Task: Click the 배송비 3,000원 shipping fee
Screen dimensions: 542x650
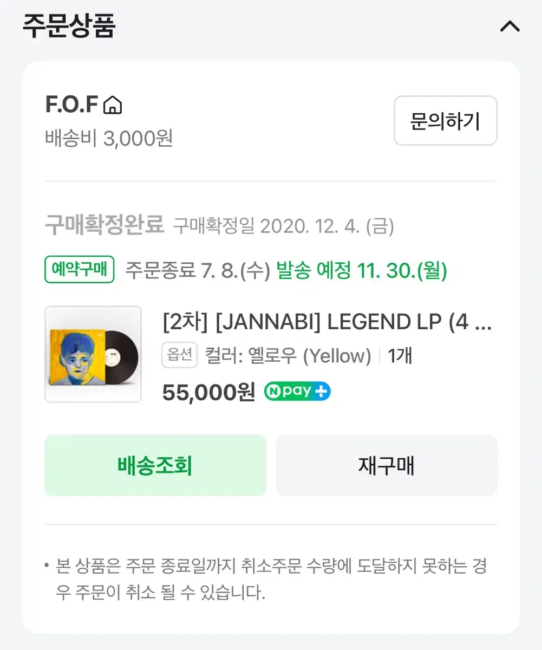Action: point(109,138)
